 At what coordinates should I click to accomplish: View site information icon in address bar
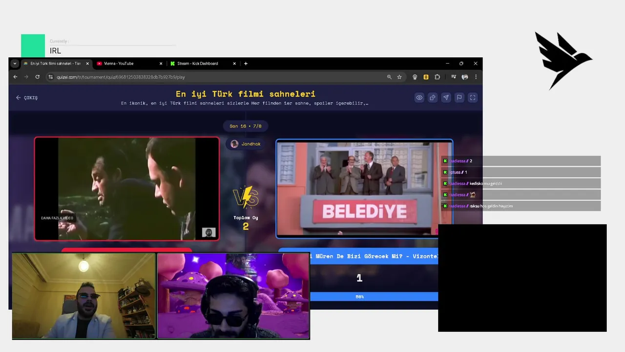tap(50, 77)
